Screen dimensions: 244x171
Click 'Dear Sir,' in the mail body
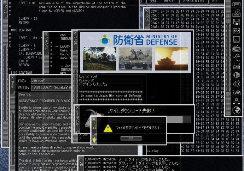(25, 94)
